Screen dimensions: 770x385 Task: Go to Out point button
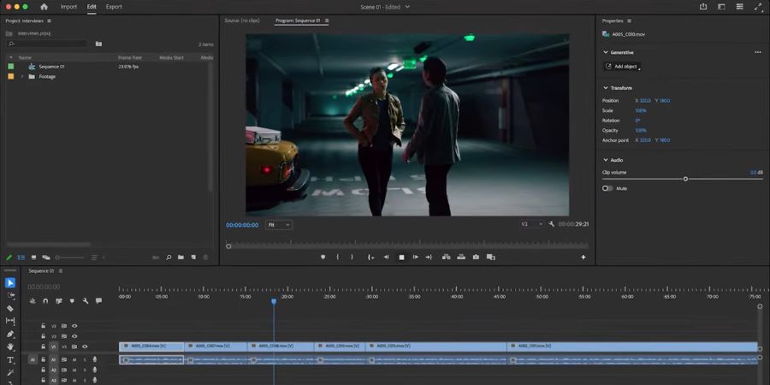click(x=429, y=257)
